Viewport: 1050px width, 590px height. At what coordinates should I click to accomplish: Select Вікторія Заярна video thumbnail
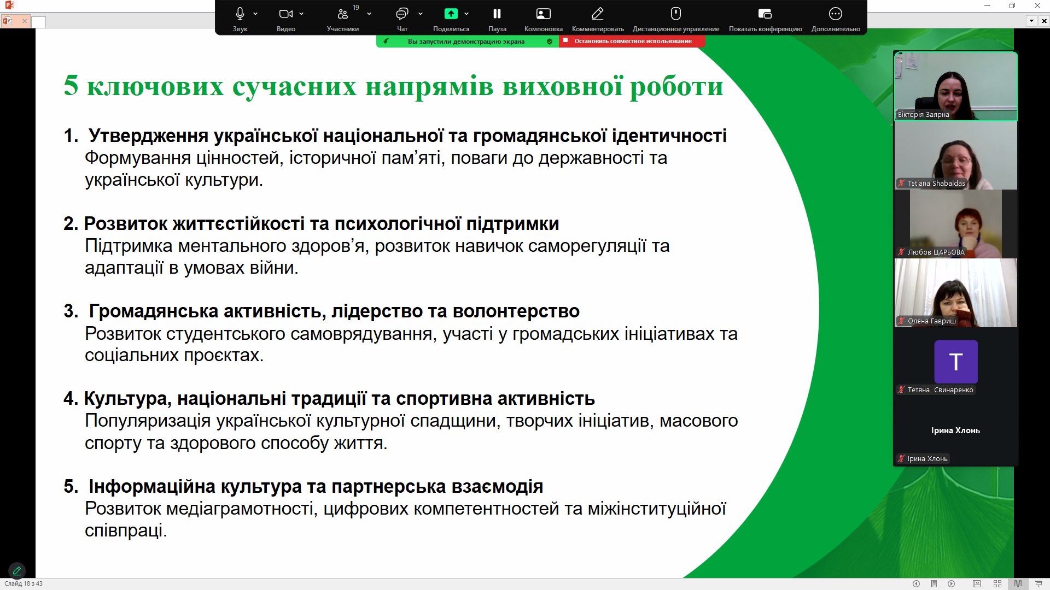[955, 86]
